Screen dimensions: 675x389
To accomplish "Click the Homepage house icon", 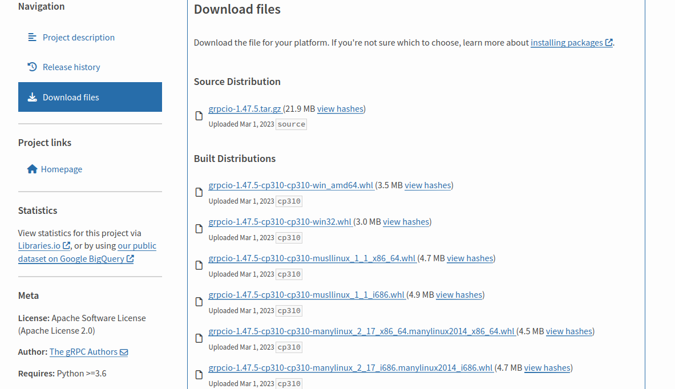I will pyautogui.click(x=32, y=169).
